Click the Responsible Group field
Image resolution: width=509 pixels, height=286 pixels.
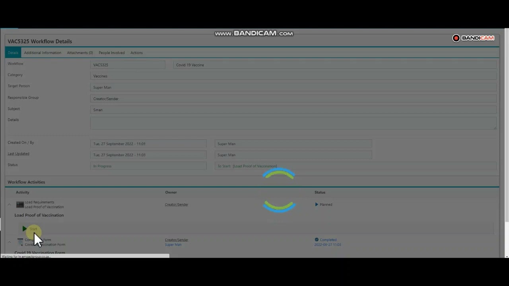[x=293, y=99]
